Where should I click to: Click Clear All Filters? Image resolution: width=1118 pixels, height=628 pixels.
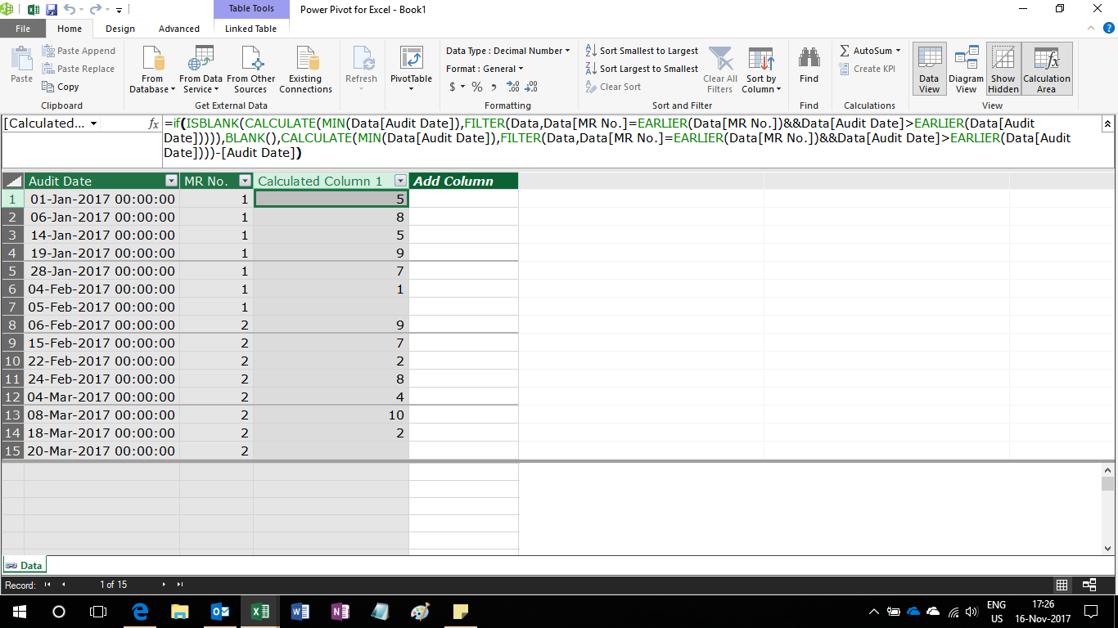[720, 70]
